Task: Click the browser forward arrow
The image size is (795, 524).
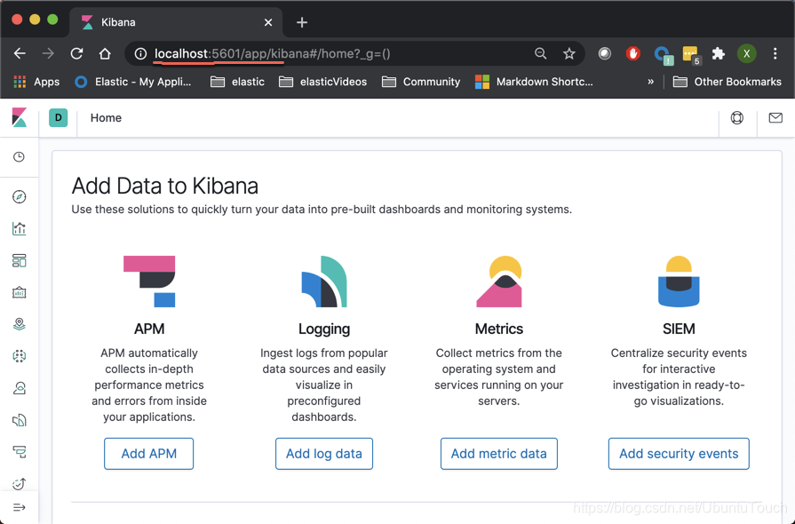Action: tap(48, 53)
